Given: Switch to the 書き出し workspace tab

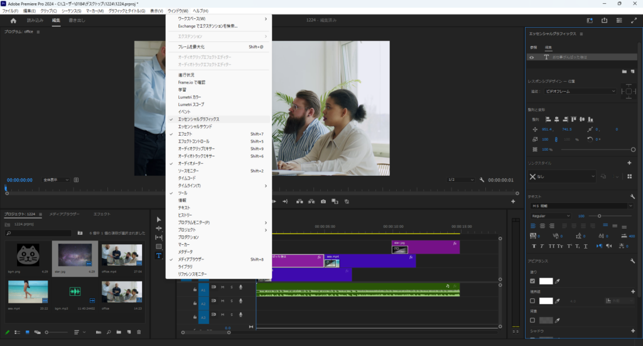Looking at the screenshot, I should click(x=77, y=21).
